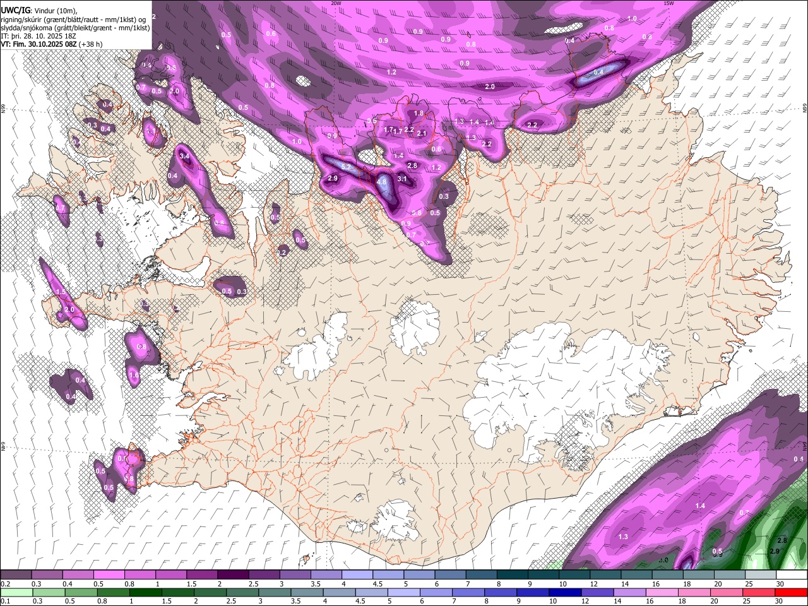808x606 pixels.
Task: Click the 'UWC/IG: Vindur (10m)' title line
Action: point(39,11)
